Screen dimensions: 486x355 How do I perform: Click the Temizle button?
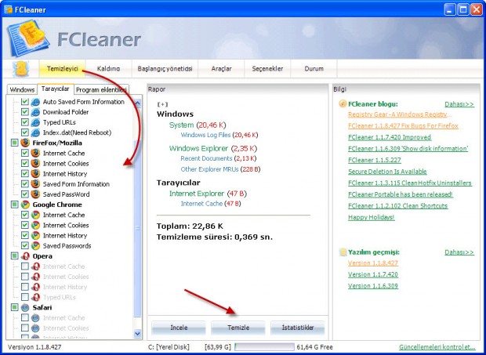point(238,328)
